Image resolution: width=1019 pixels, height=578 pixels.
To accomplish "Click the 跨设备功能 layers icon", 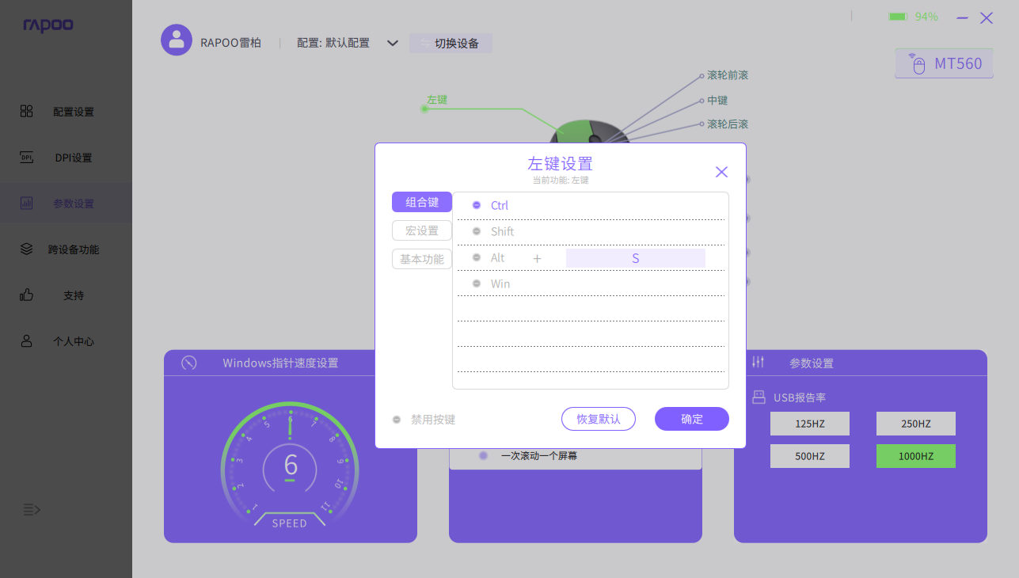I will pyautogui.click(x=26, y=249).
